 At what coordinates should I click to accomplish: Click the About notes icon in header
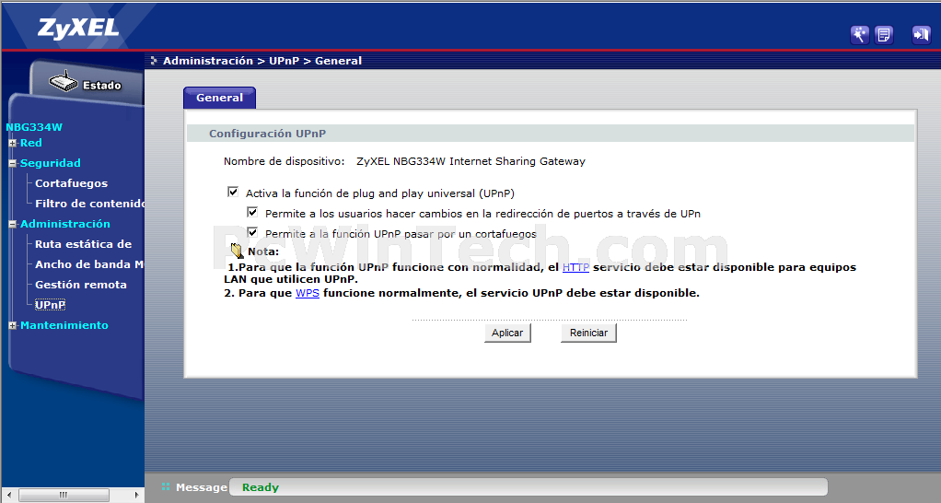click(x=883, y=35)
